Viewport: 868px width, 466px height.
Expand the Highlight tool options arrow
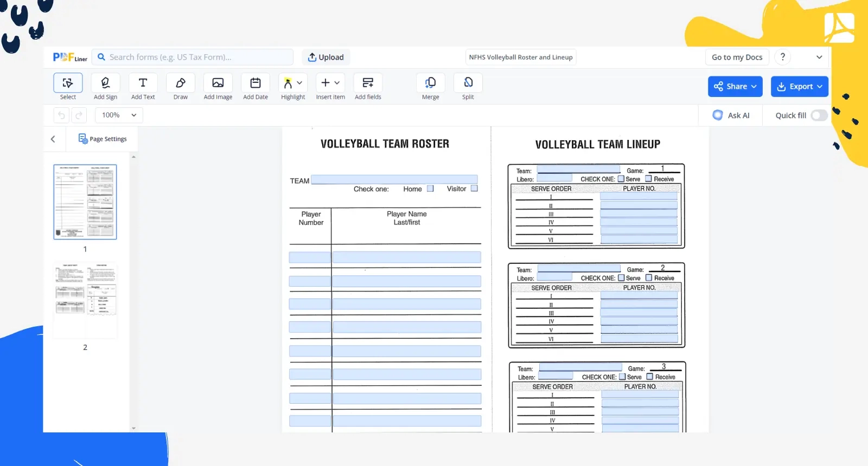(x=299, y=83)
